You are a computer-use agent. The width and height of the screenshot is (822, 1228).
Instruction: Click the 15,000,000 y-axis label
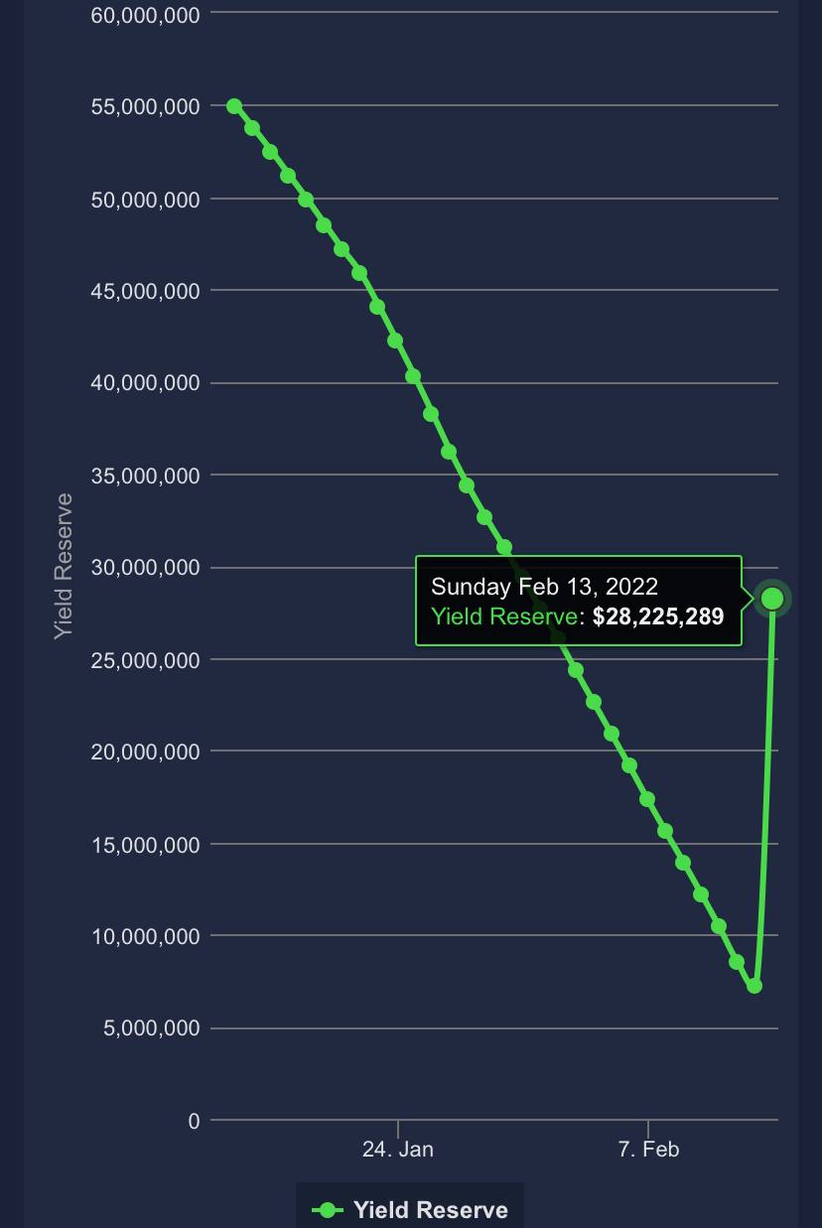point(145,845)
